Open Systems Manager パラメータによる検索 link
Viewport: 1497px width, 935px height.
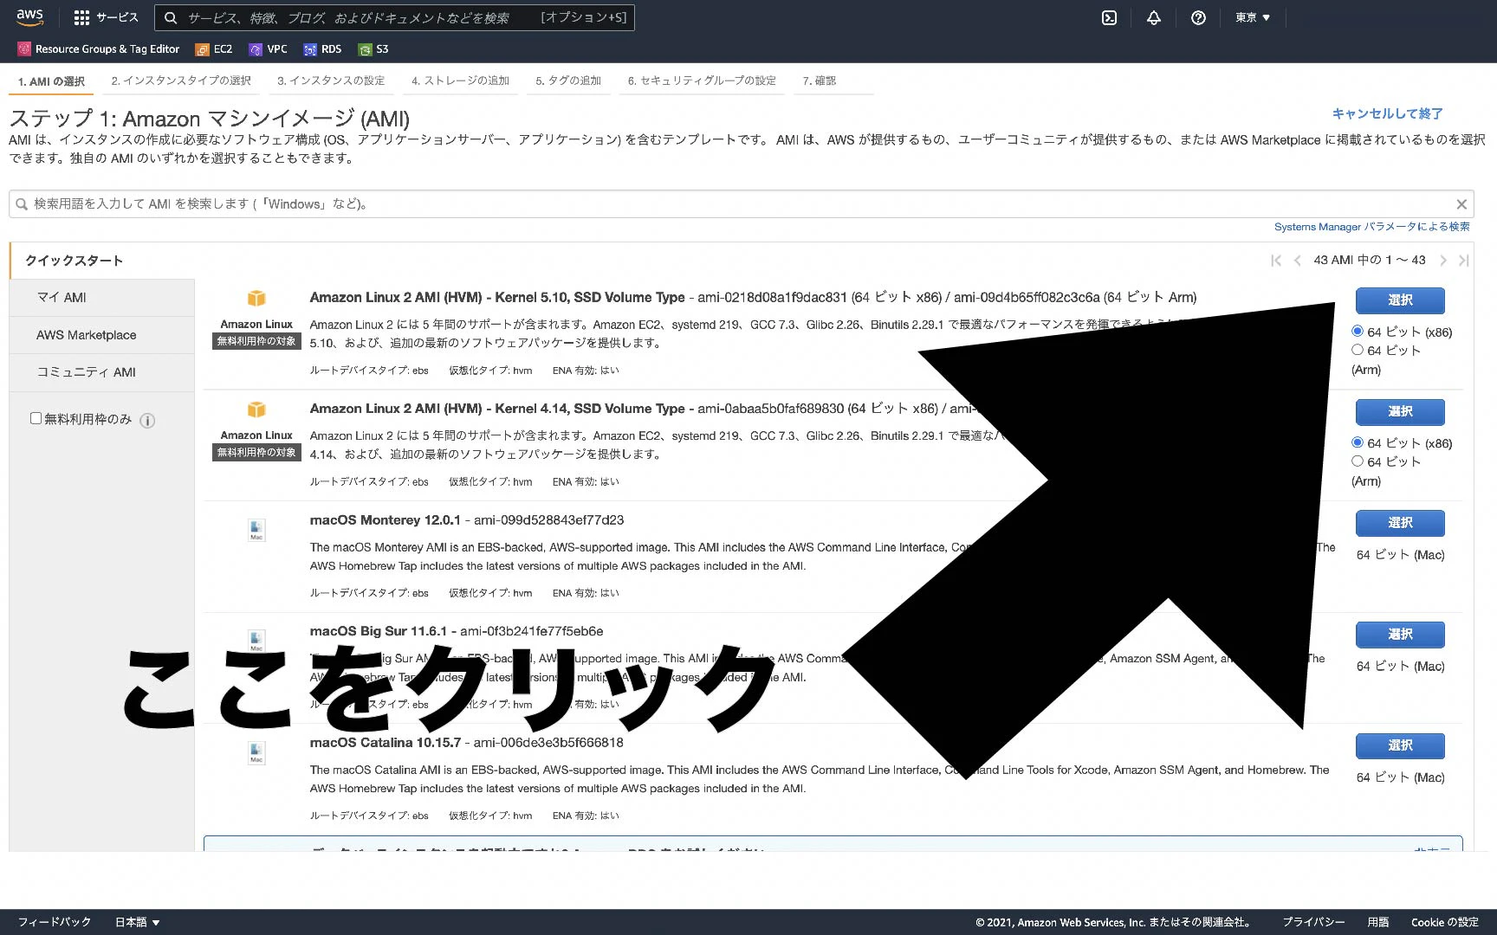pos(1371,227)
